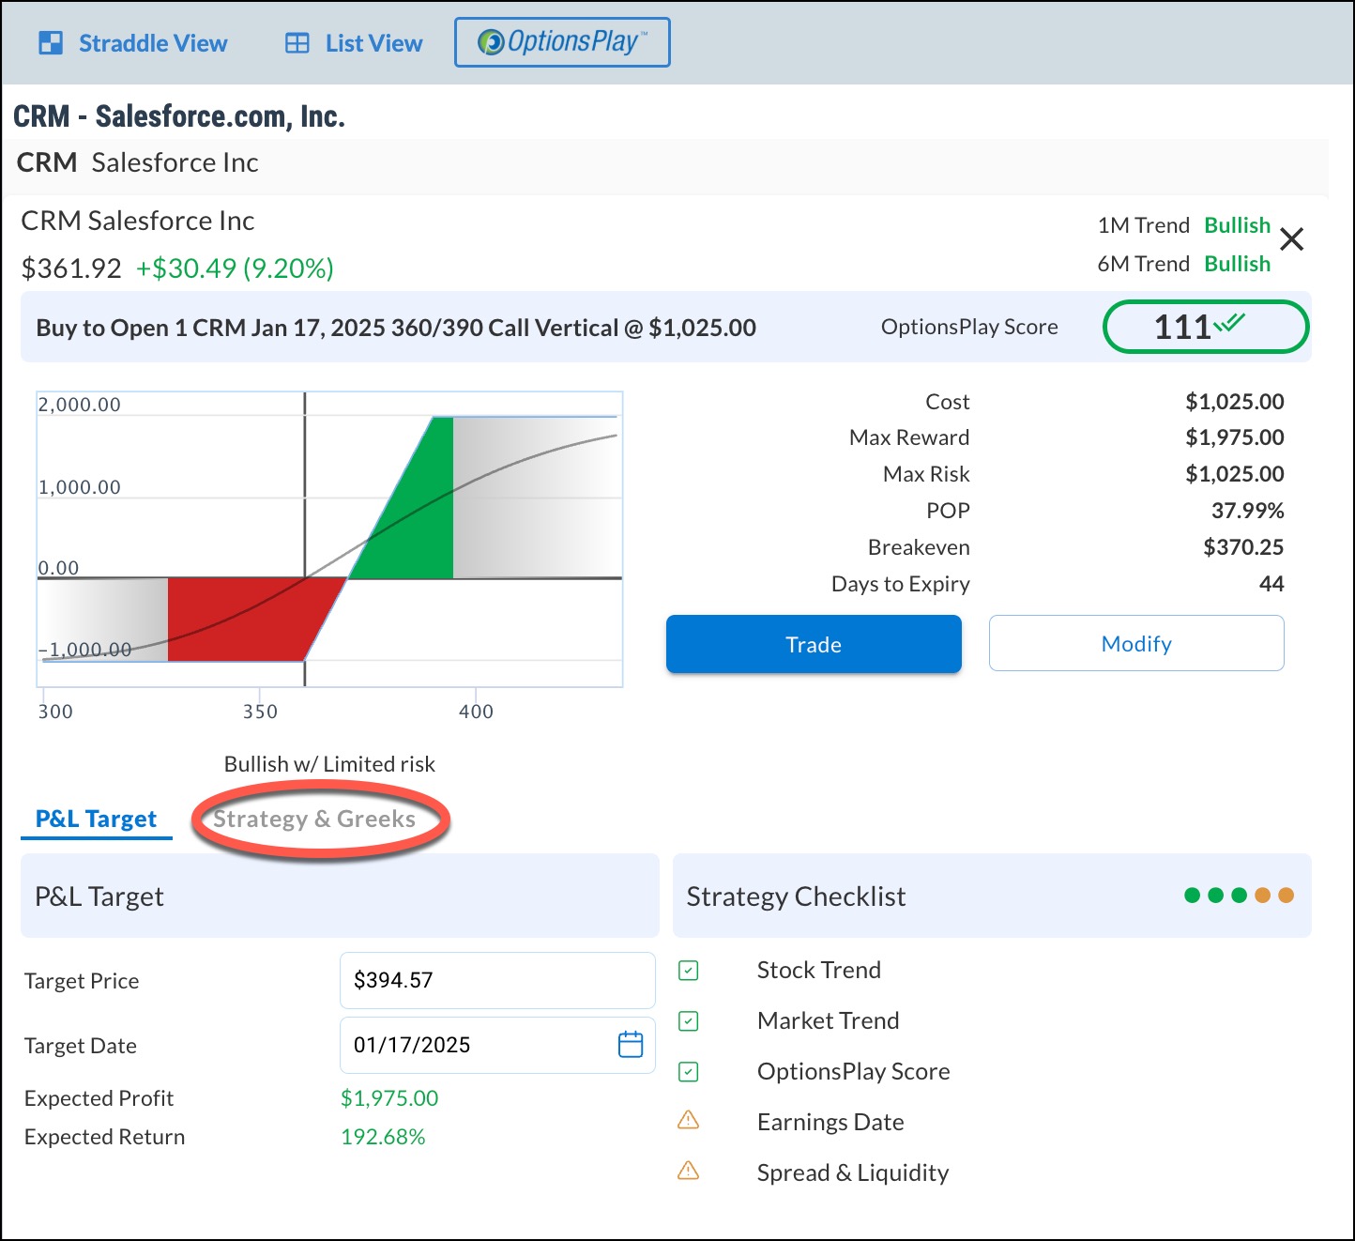This screenshot has height=1241, width=1355.
Task: Click the POP 37.99% value
Action: tap(1247, 511)
